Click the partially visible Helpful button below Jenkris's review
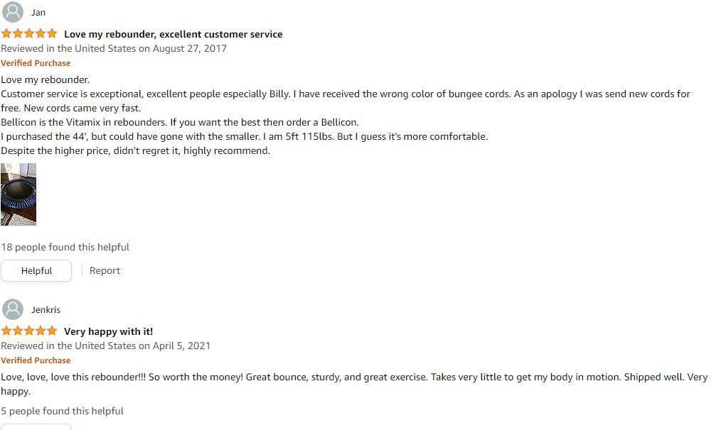The height and width of the screenshot is (430, 716). click(x=36, y=427)
